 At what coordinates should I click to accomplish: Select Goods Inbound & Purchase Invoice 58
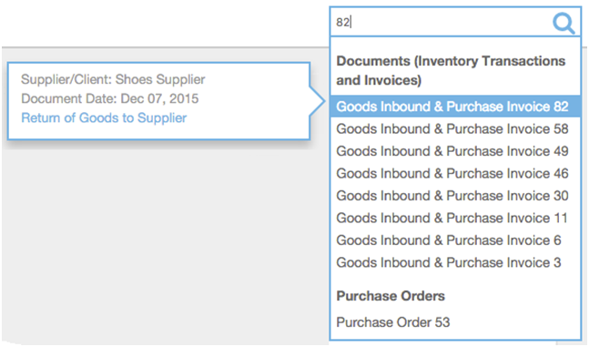click(452, 129)
